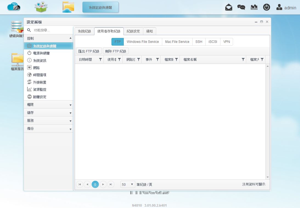The height and width of the screenshot is (208, 300).
Task: Open 資源監控 in the sidebar
Action: click(49, 90)
